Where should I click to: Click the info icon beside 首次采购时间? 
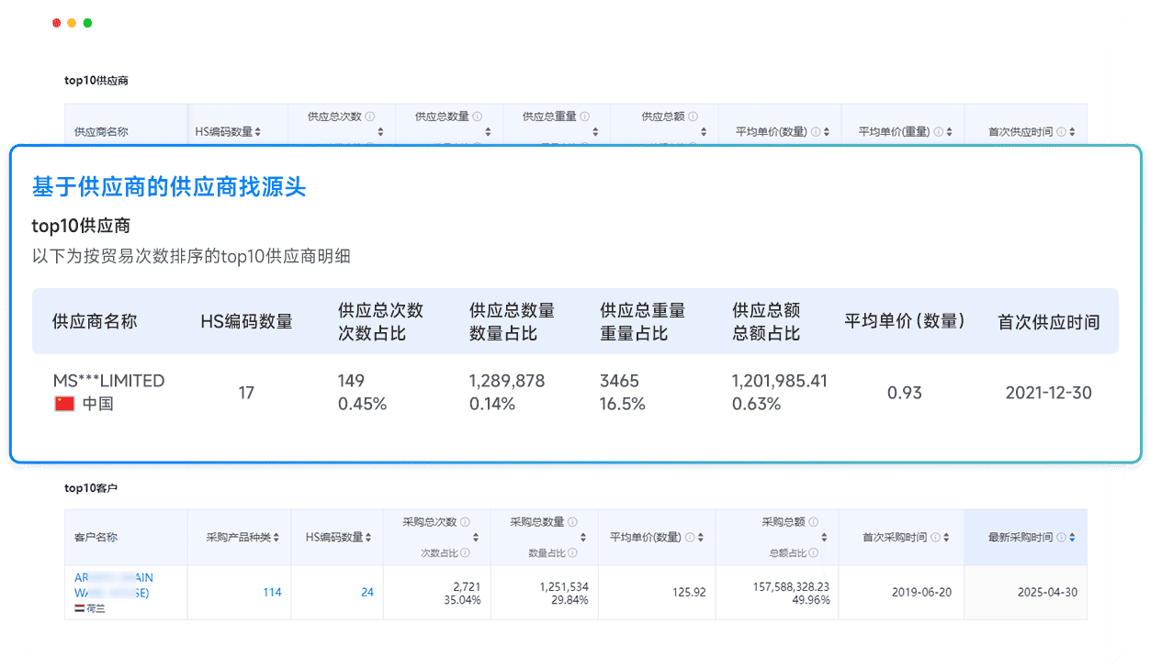point(935,537)
